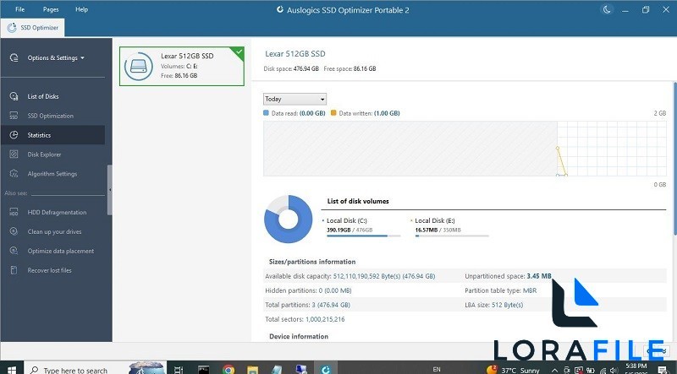The height and width of the screenshot is (374, 677).
Task: Select Statistics in the sidebar
Action: tap(52, 135)
